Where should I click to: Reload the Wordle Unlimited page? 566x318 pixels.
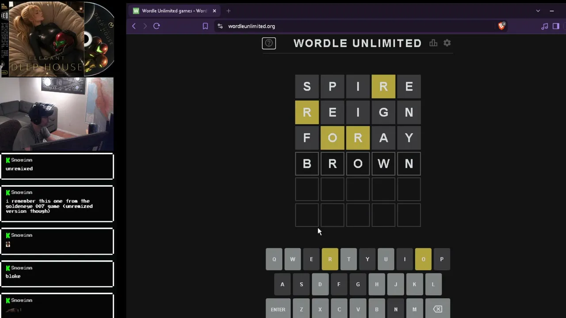pos(157,26)
